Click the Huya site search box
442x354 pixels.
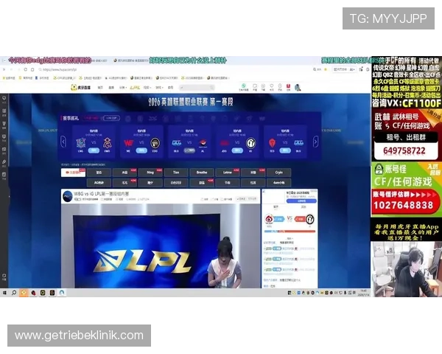pos(197,88)
